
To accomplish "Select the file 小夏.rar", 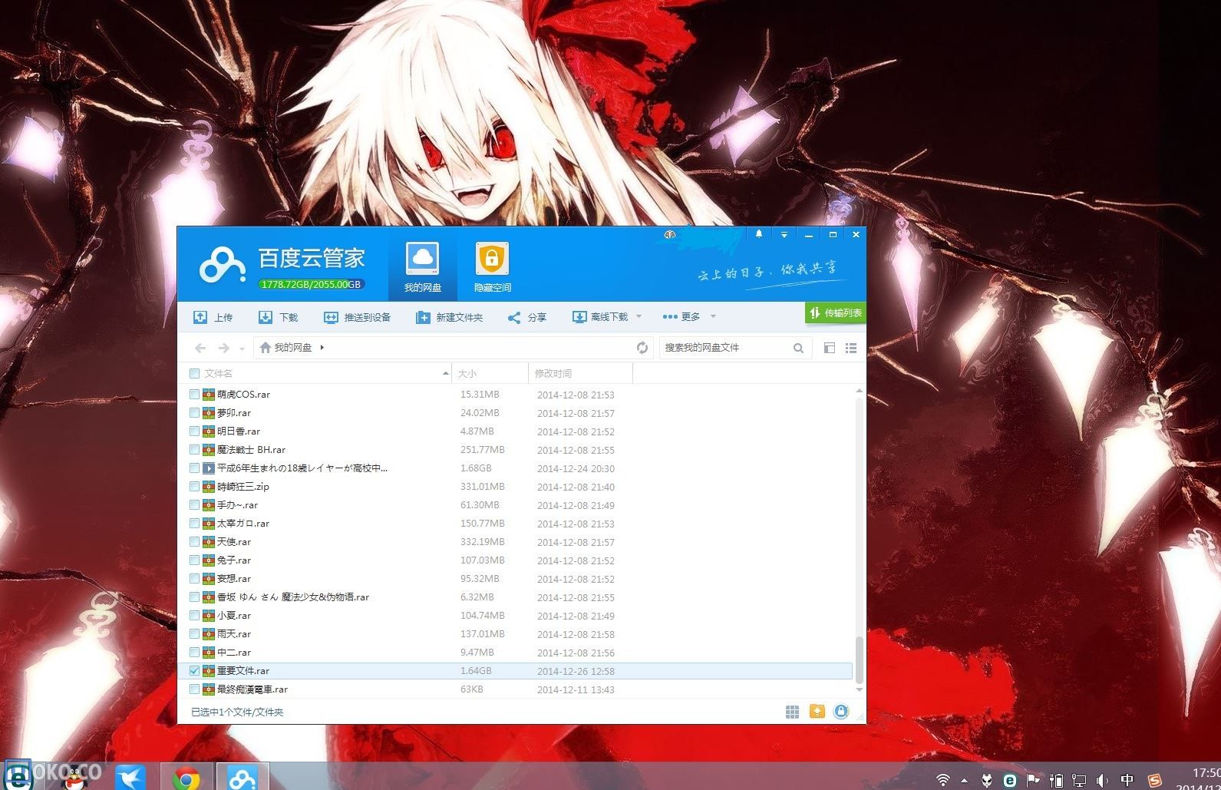I will click(234, 616).
